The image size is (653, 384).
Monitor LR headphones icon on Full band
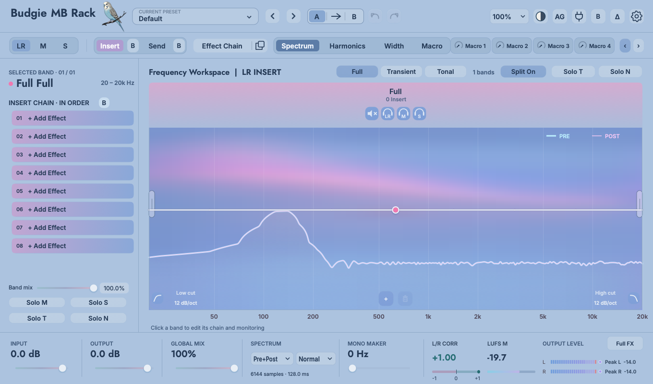coord(387,114)
